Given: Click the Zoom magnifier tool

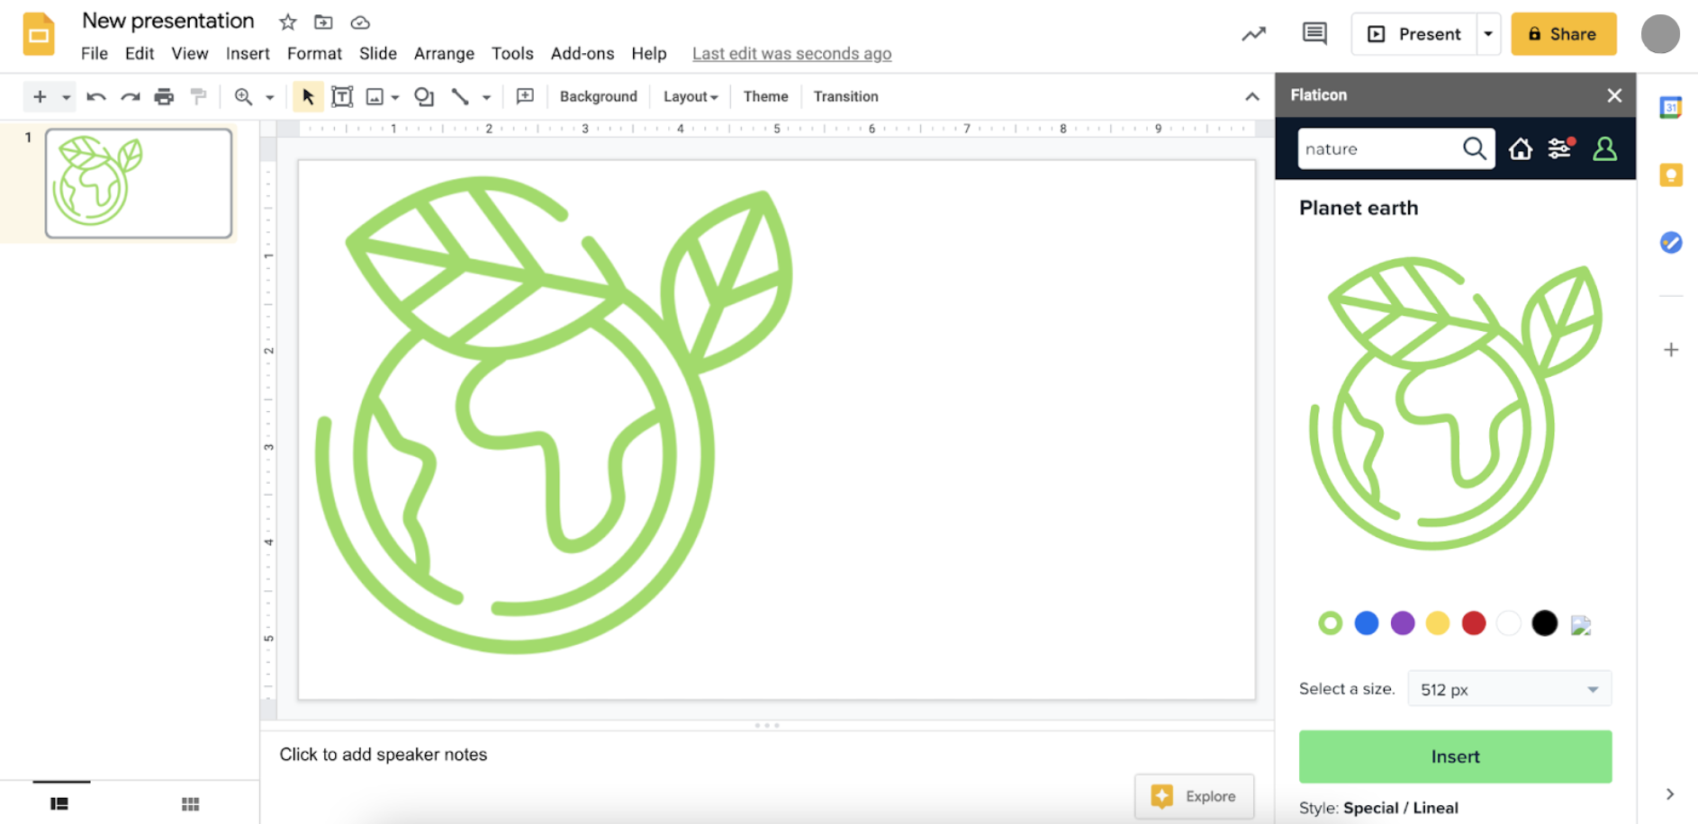Looking at the screenshot, I should (243, 96).
